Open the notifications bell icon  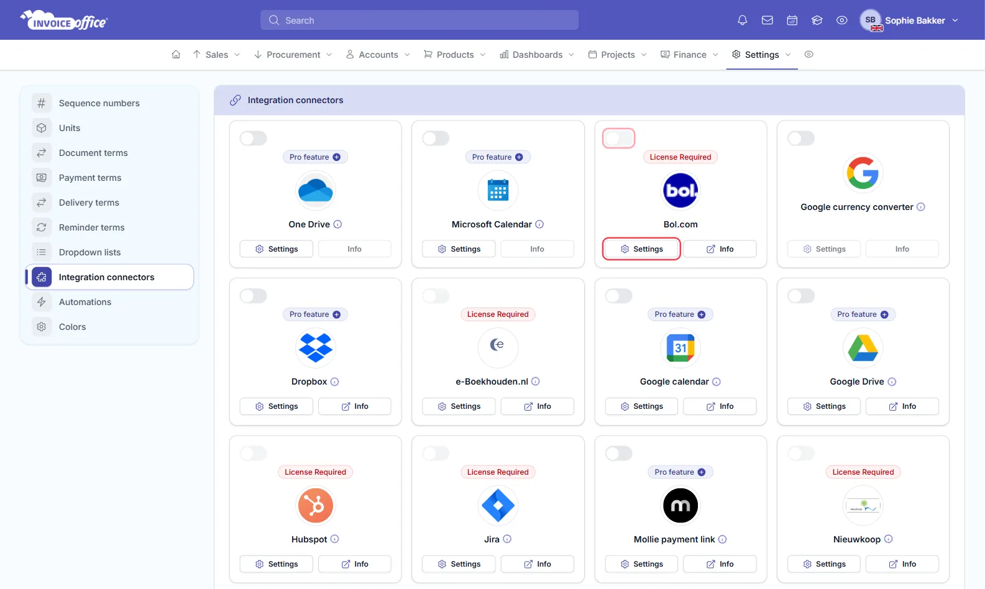pyautogui.click(x=742, y=21)
